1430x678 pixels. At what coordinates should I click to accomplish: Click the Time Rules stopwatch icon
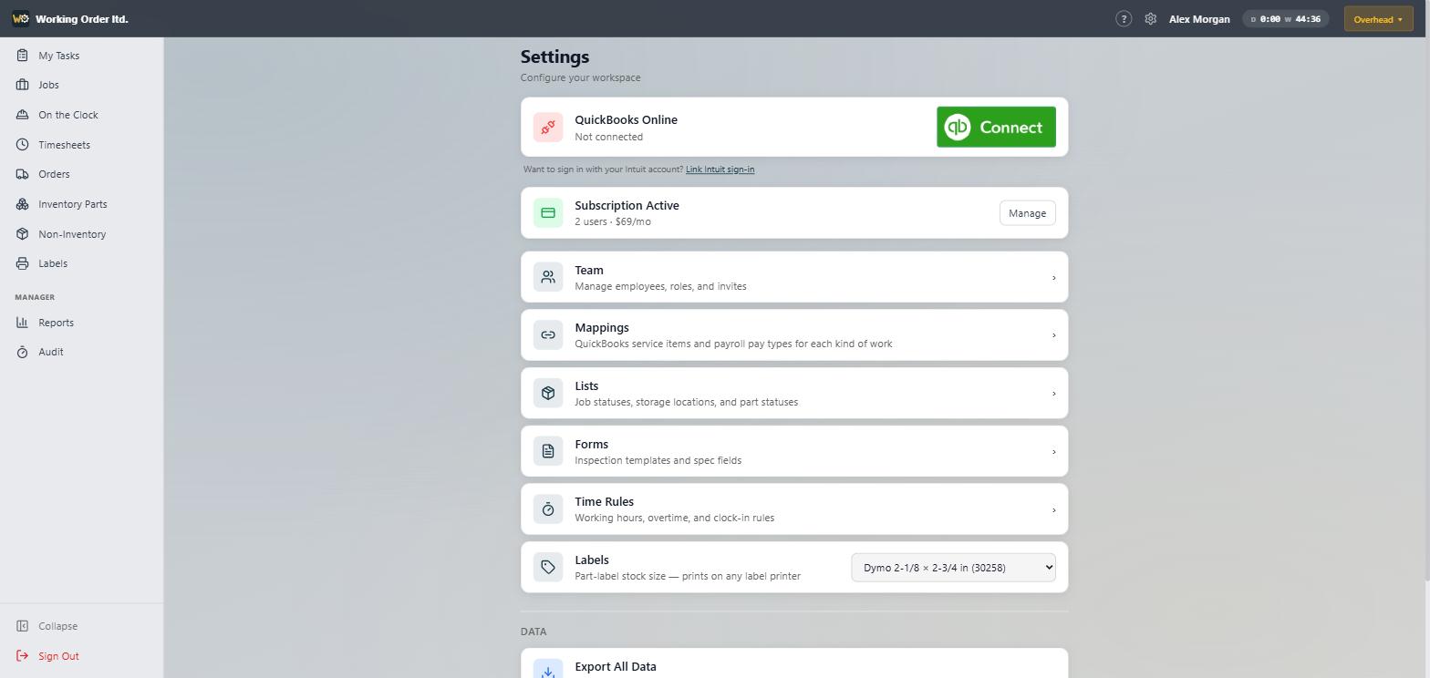pyautogui.click(x=548, y=509)
